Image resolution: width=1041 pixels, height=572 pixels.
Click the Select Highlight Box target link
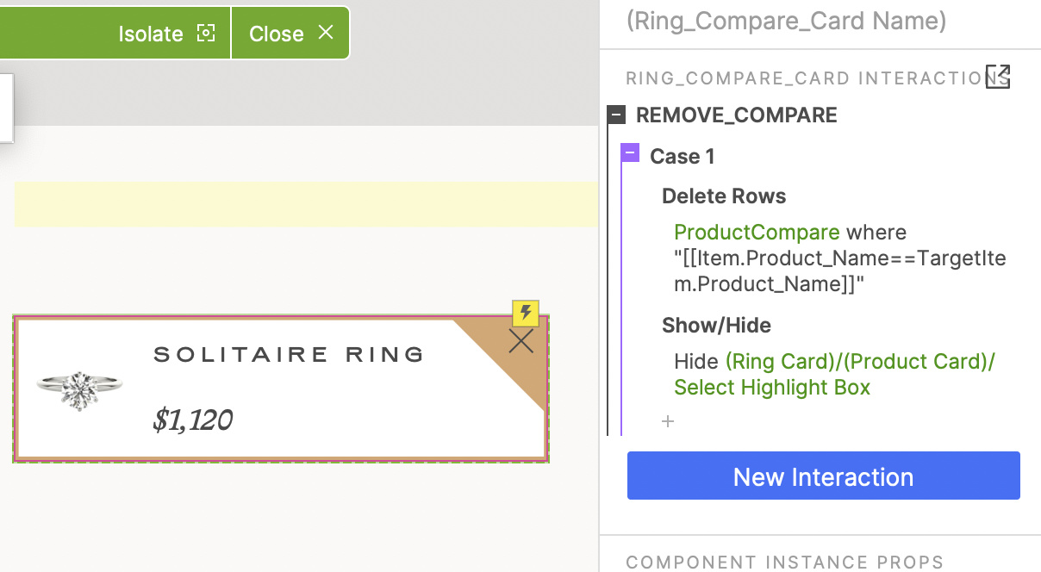click(772, 388)
